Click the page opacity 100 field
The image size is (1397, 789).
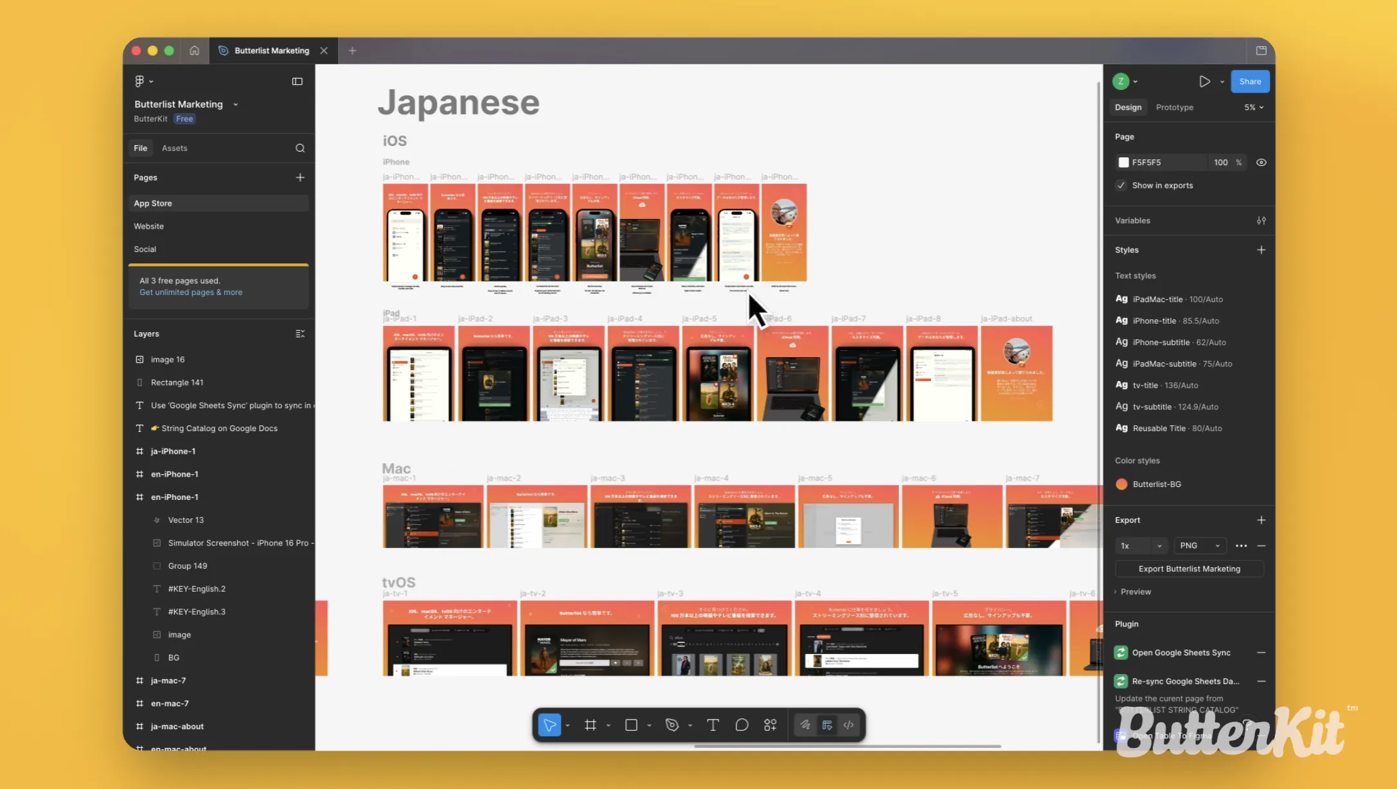[1221, 163]
